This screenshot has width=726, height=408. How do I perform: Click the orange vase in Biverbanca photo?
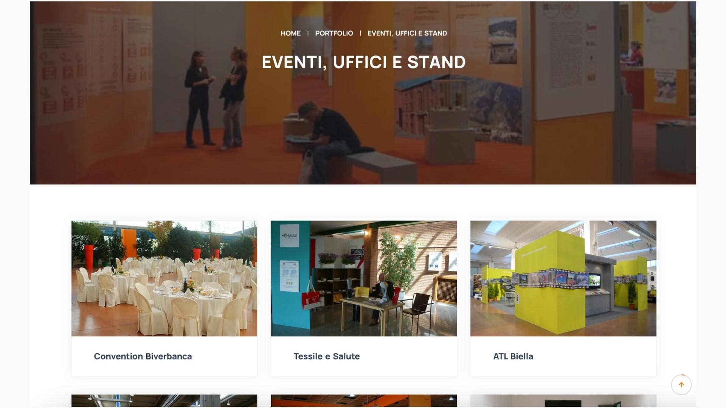pyautogui.click(x=88, y=256)
